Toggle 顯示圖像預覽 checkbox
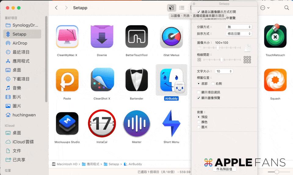 (x=198, y=98)
